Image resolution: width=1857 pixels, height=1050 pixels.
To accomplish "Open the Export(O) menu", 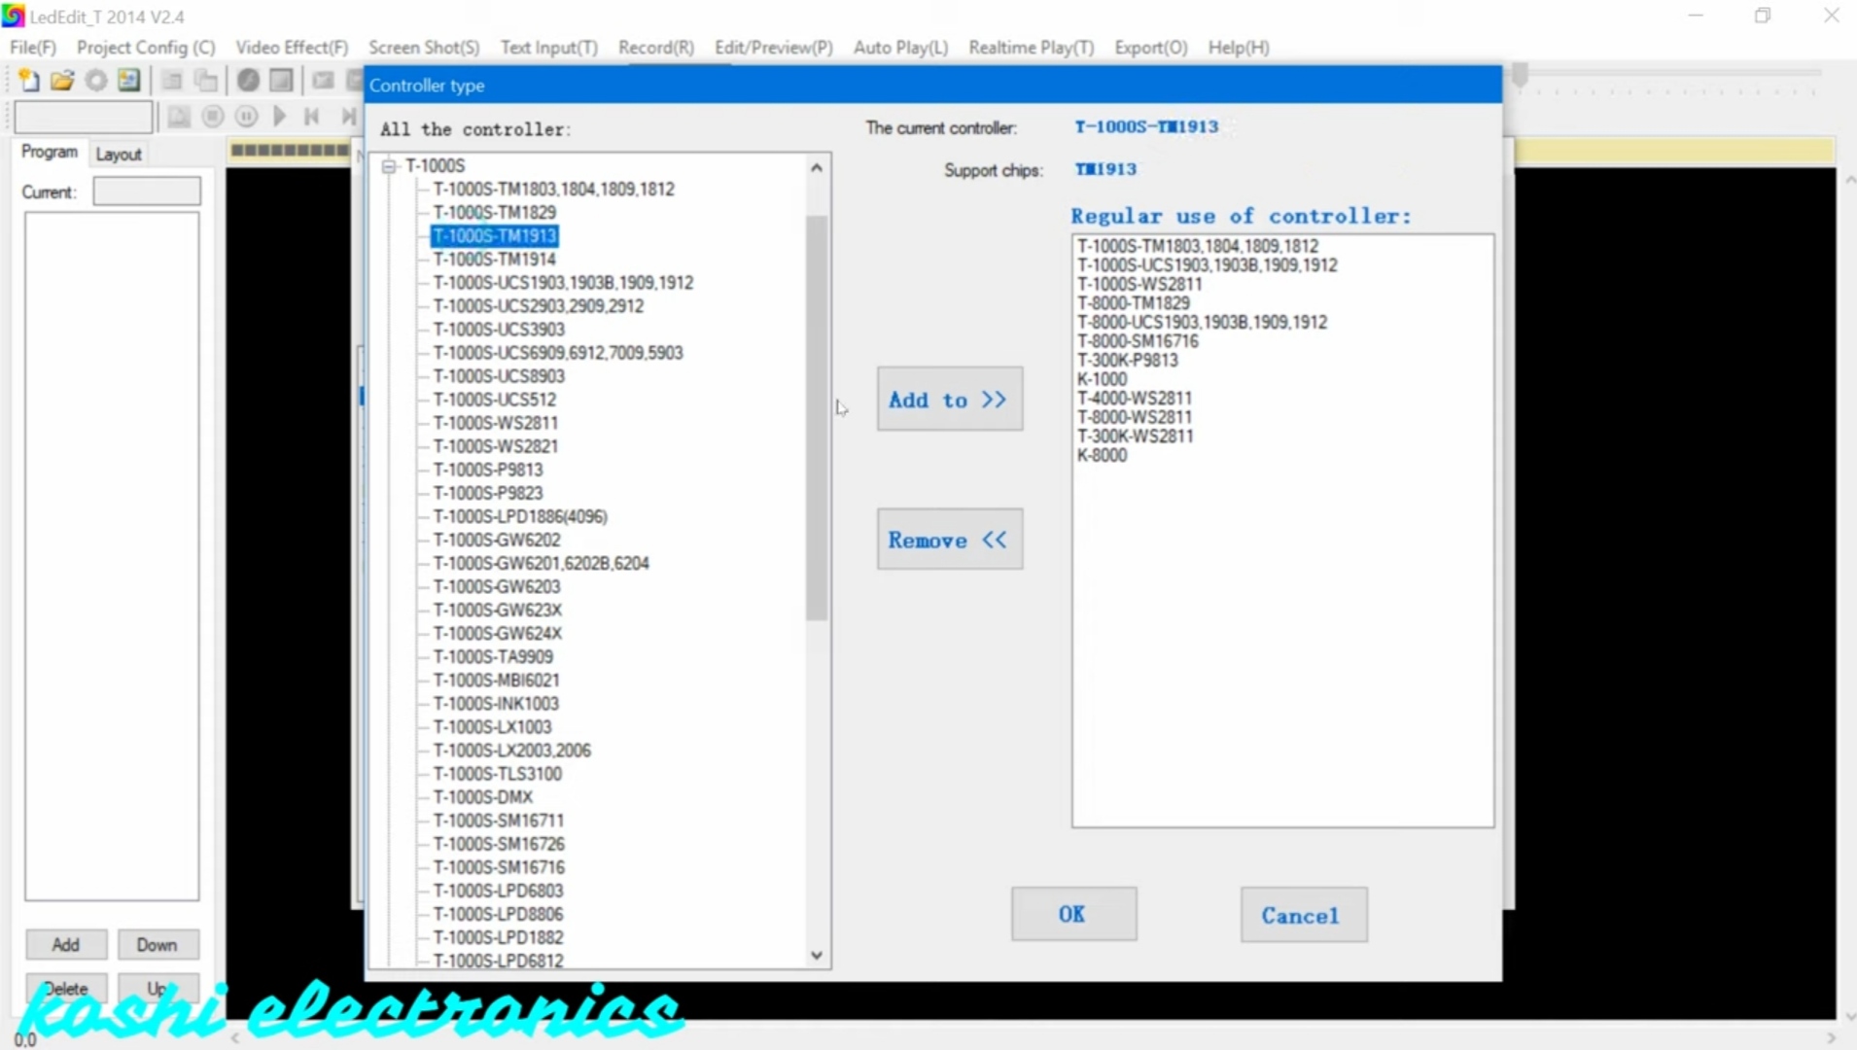I will (1151, 48).
